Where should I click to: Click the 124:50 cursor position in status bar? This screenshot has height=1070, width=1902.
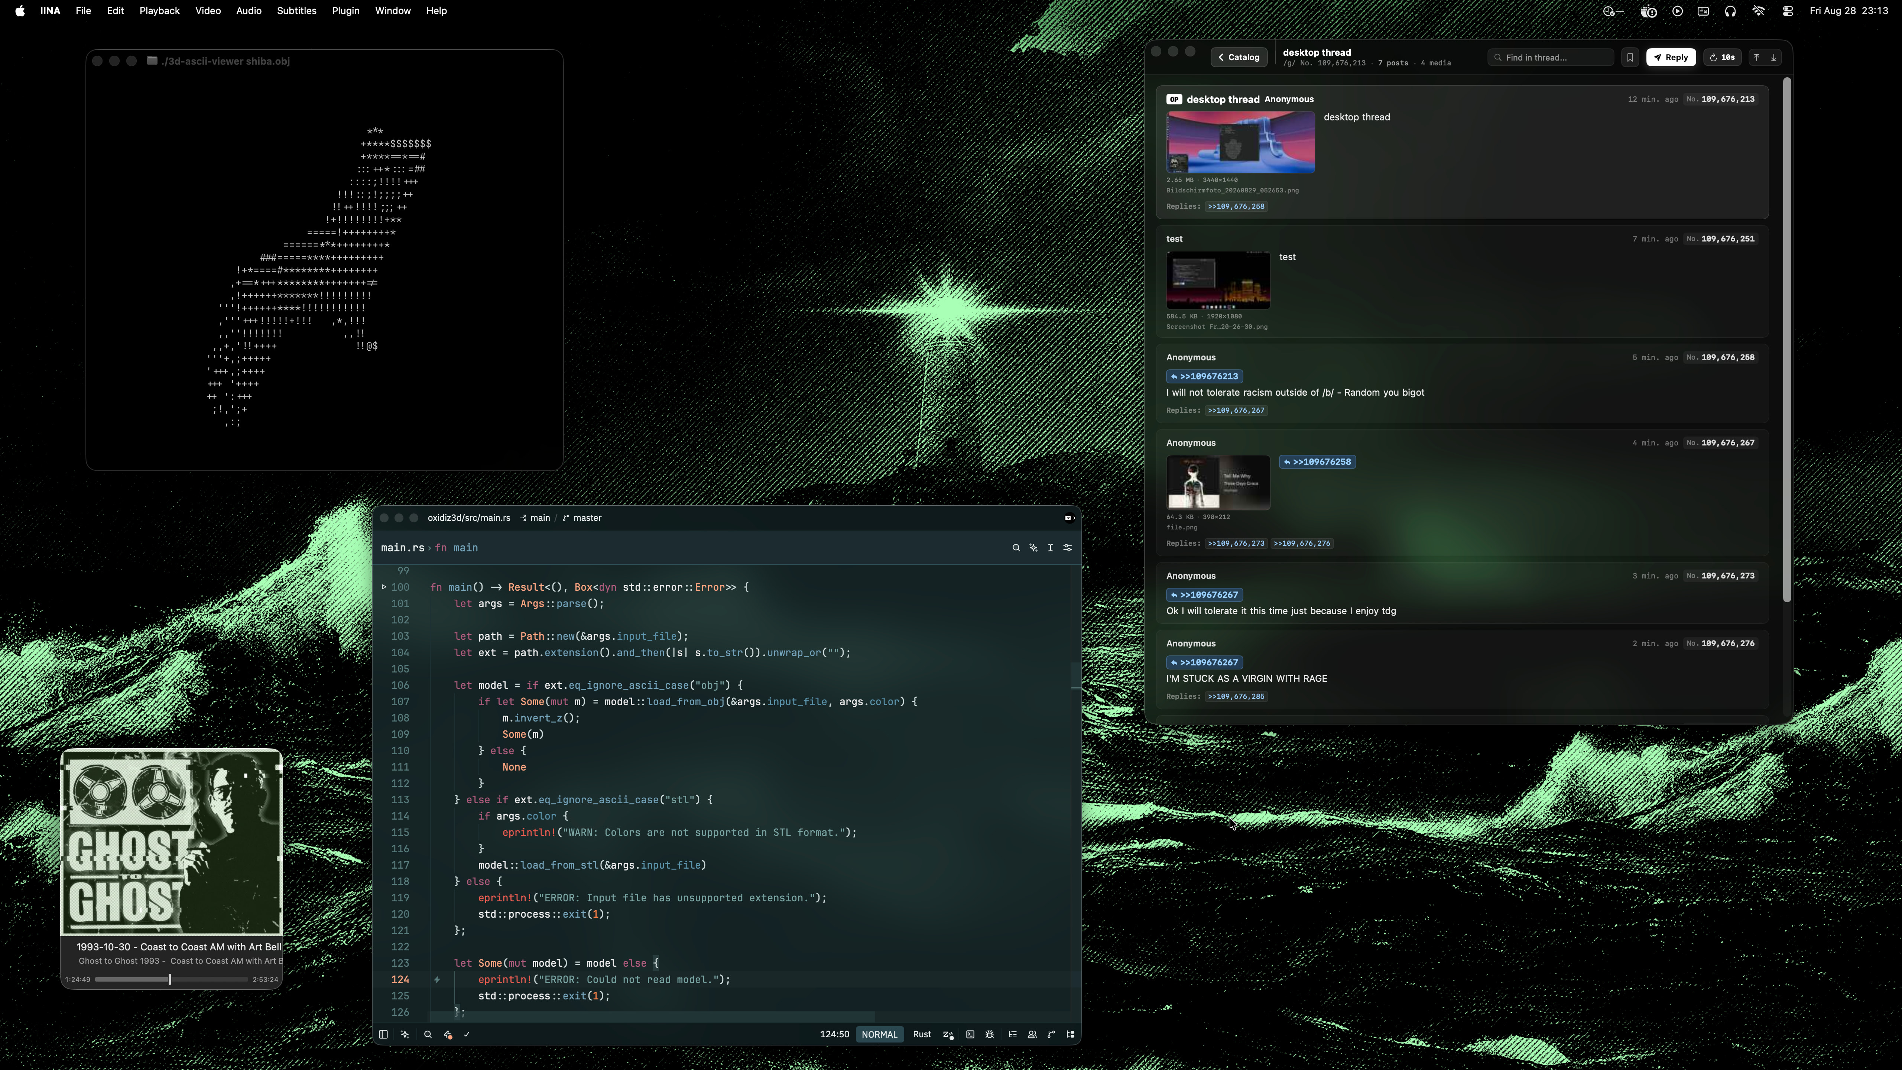point(834,1035)
